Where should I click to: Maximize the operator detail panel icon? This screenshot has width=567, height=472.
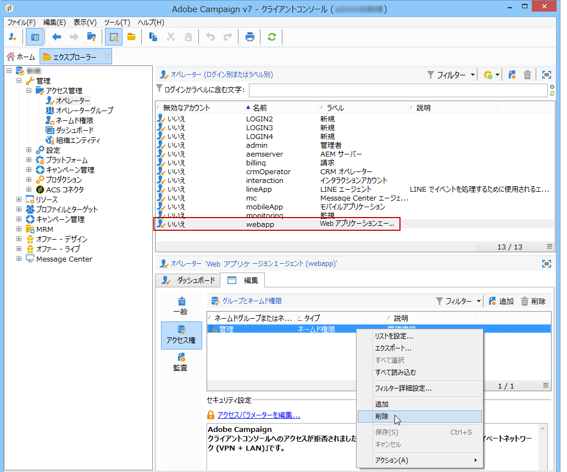(547, 264)
